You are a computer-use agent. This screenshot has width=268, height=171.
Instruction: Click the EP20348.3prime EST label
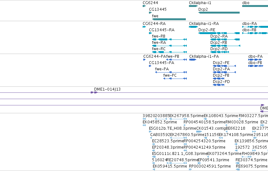click(168, 148)
